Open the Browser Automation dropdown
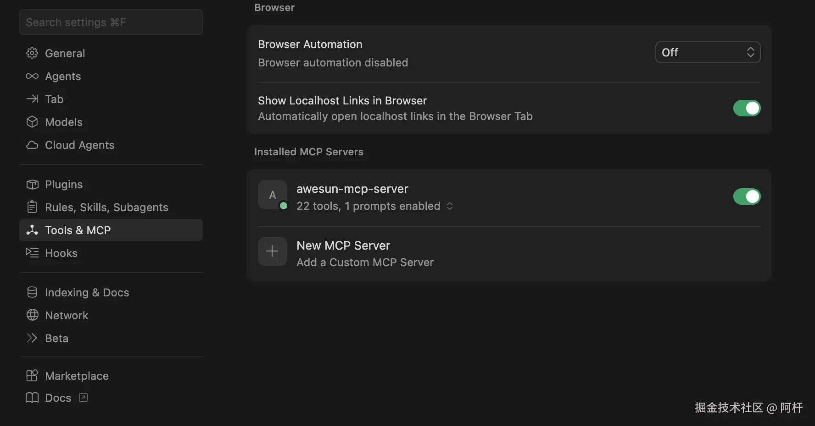815x426 pixels. 708,52
